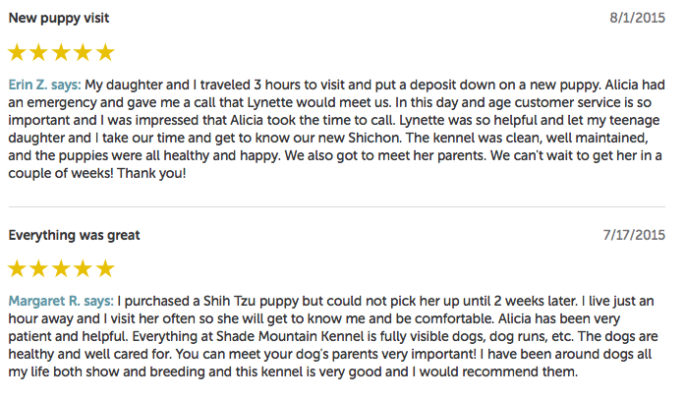Click the first star of Erin Z.'s rating
Viewport: 685px width, 400px height.
coord(17,52)
